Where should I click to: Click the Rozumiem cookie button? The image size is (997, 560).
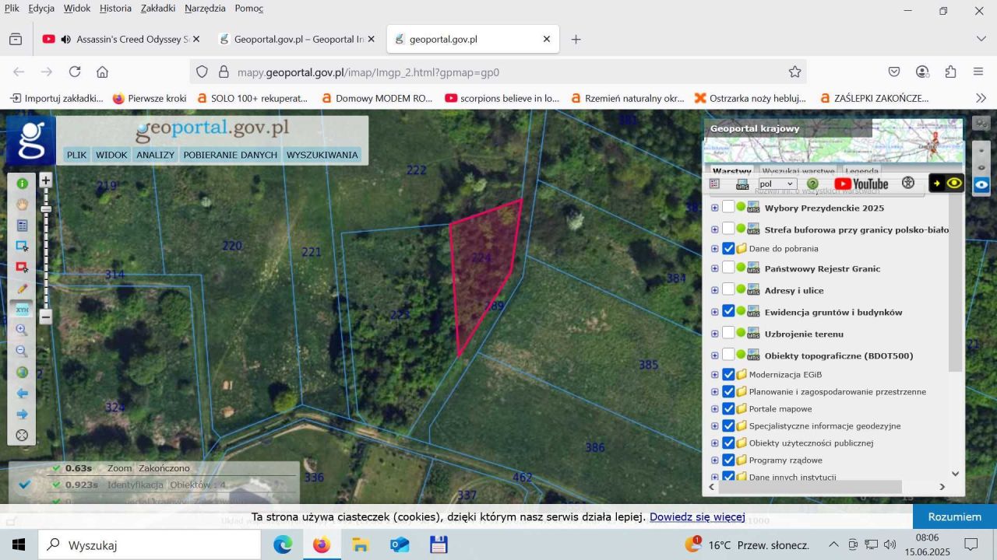[954, 516]
